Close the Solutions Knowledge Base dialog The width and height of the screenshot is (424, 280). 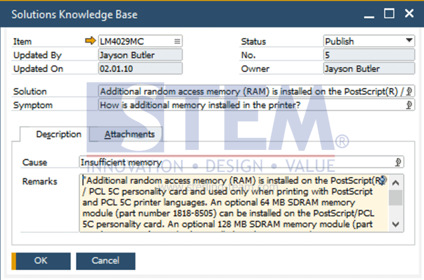tap(409, 14)
